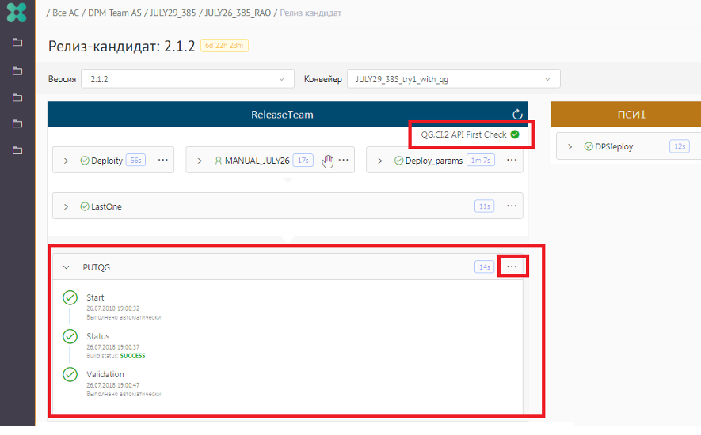Click the green app logo in sidebar

click(x=17, y=13)
